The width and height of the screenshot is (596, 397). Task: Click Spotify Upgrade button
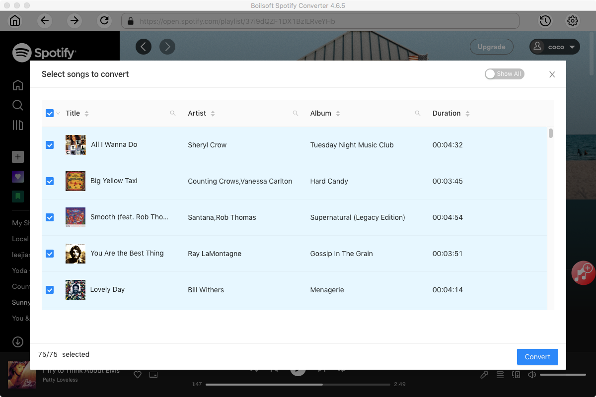tap(492, 47)
